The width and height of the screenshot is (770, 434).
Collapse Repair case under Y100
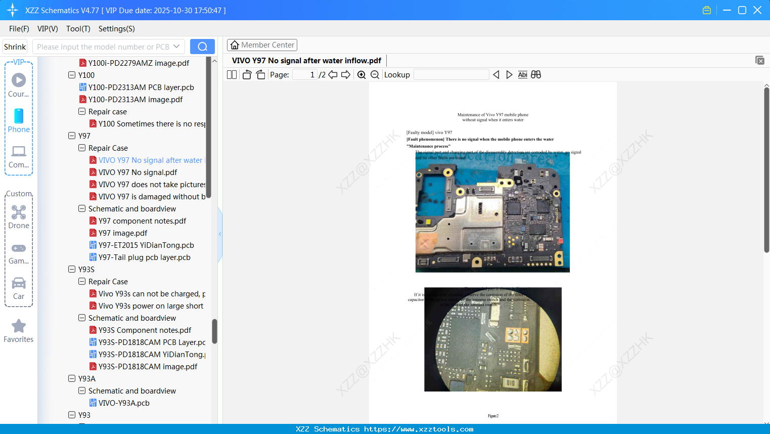(82, 111)
